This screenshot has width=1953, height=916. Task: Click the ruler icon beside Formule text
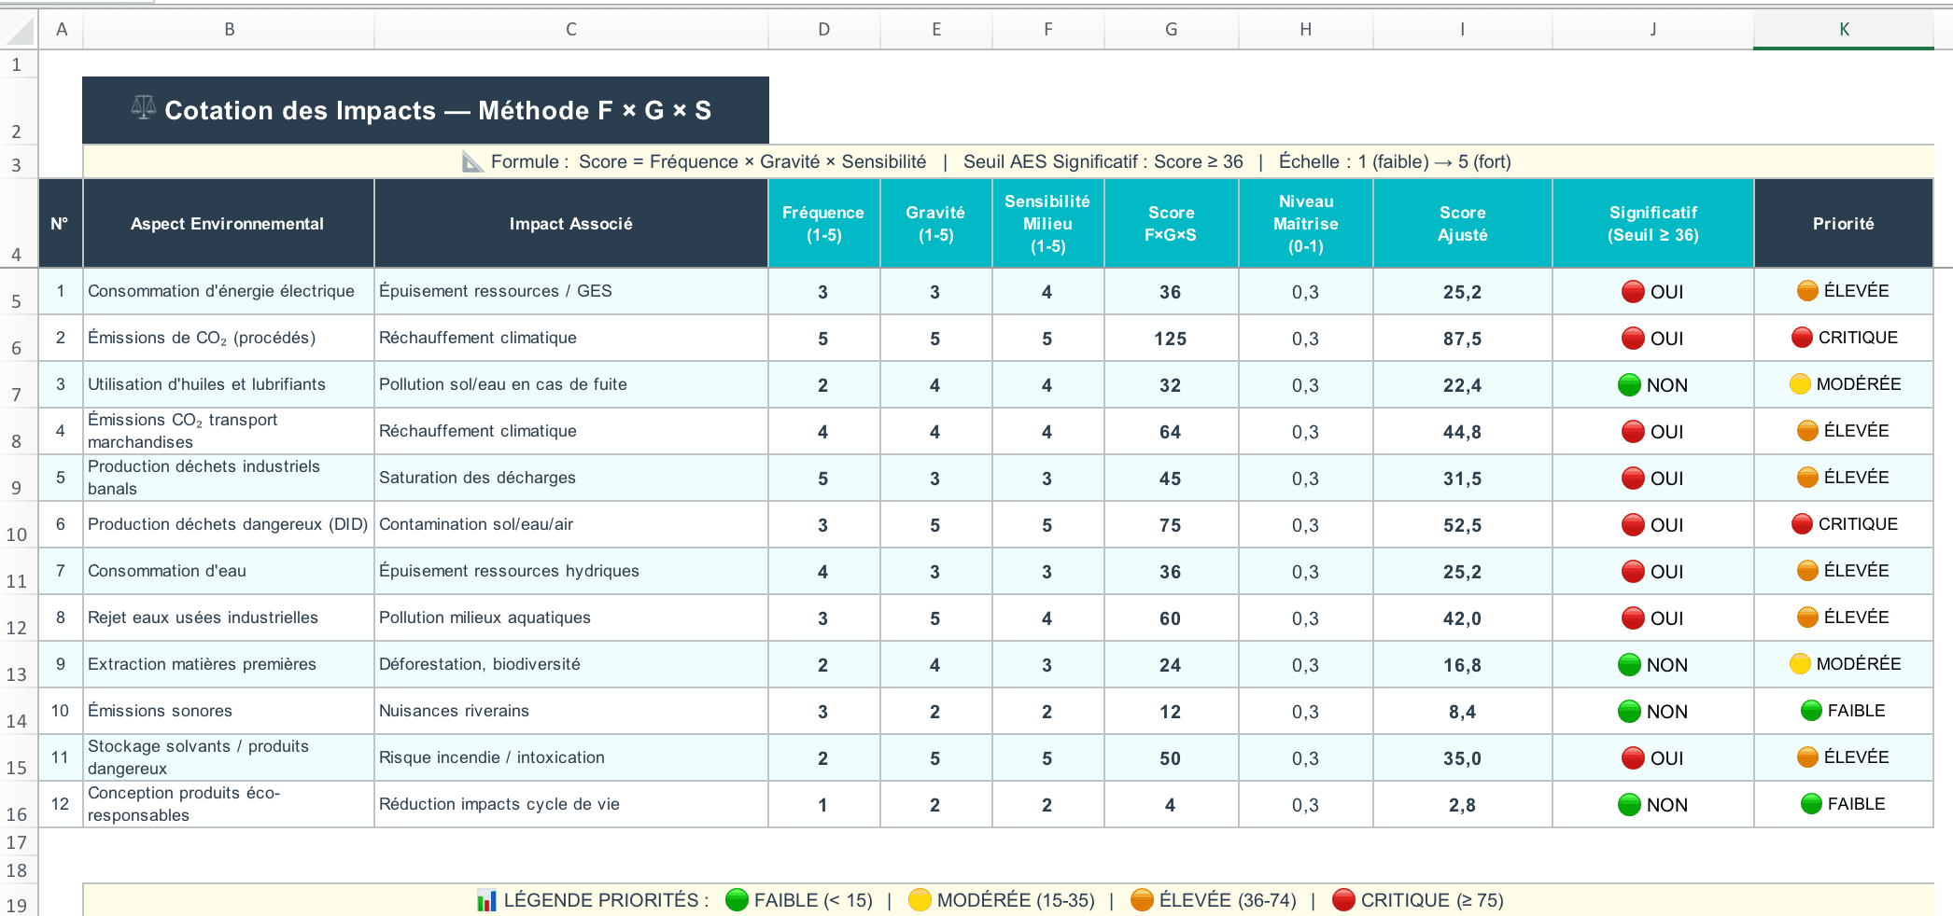(x=473, y=162)
